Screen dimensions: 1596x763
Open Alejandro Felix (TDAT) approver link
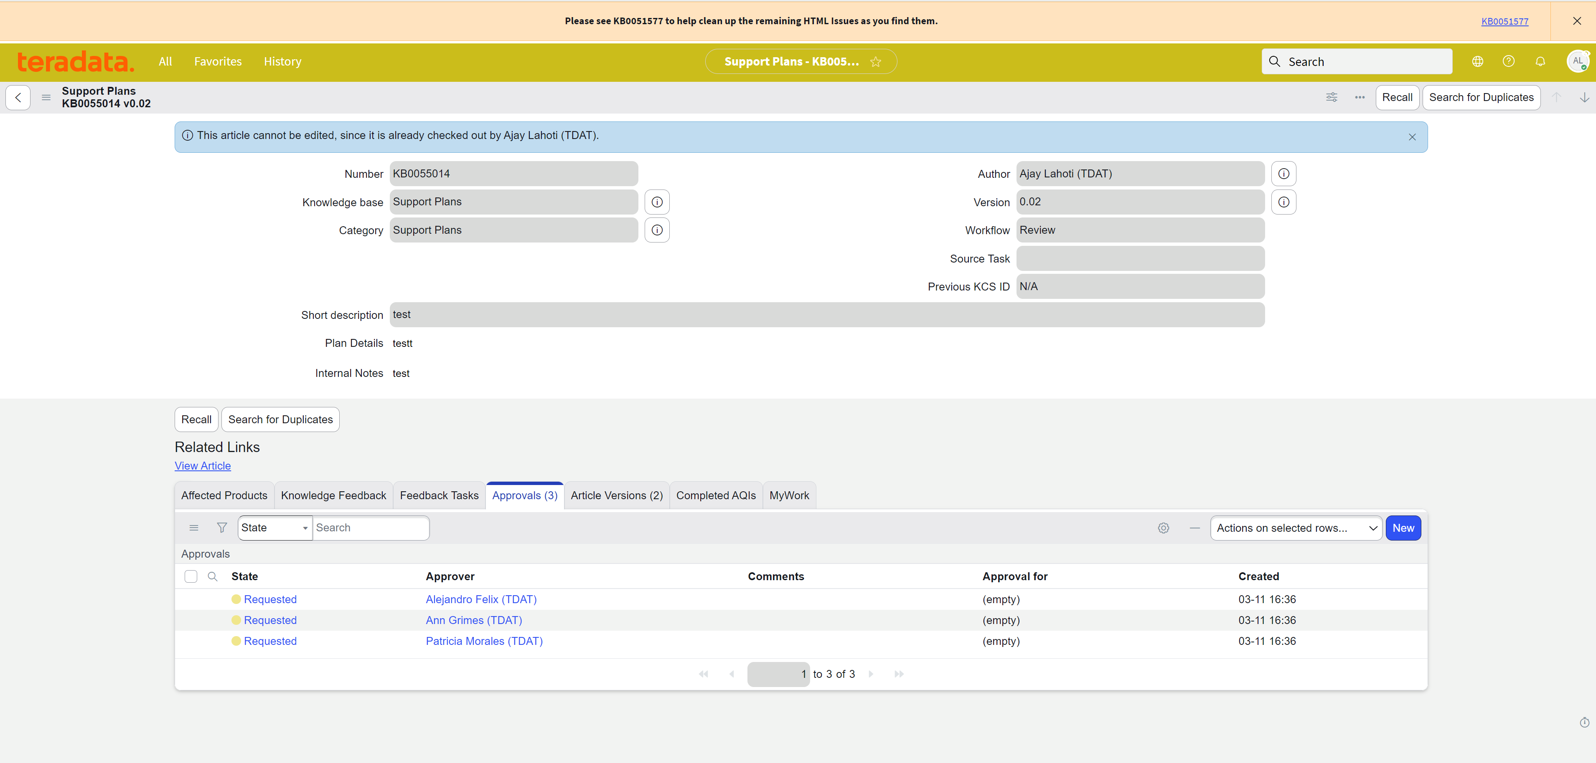pyautogui.click(x=481, y=599)
